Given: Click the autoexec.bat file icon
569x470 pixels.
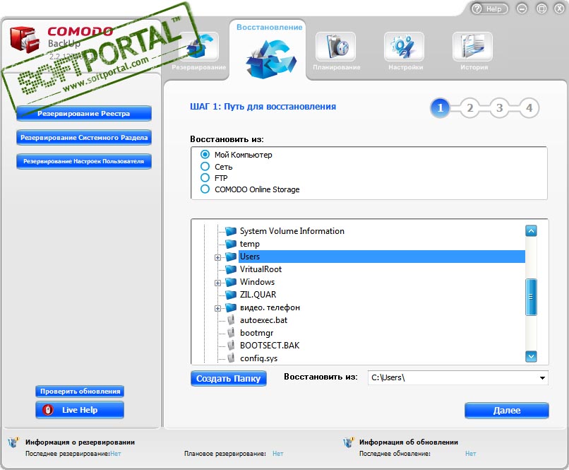Looking at the screenshot, I should click(x=231, y=320).
